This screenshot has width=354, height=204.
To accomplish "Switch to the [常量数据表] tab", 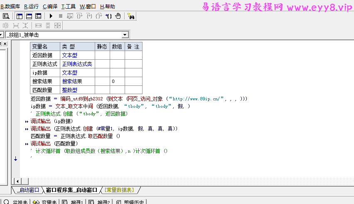I will [x=119, y=190].
